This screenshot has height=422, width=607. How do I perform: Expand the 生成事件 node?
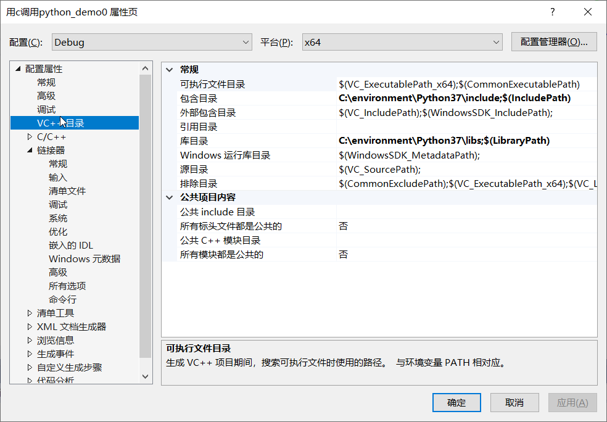(x=30, y=354)
